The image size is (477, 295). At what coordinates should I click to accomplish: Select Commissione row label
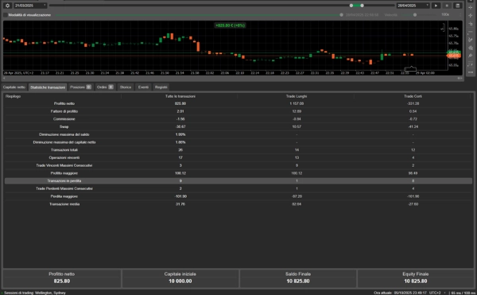coord(64,119)
